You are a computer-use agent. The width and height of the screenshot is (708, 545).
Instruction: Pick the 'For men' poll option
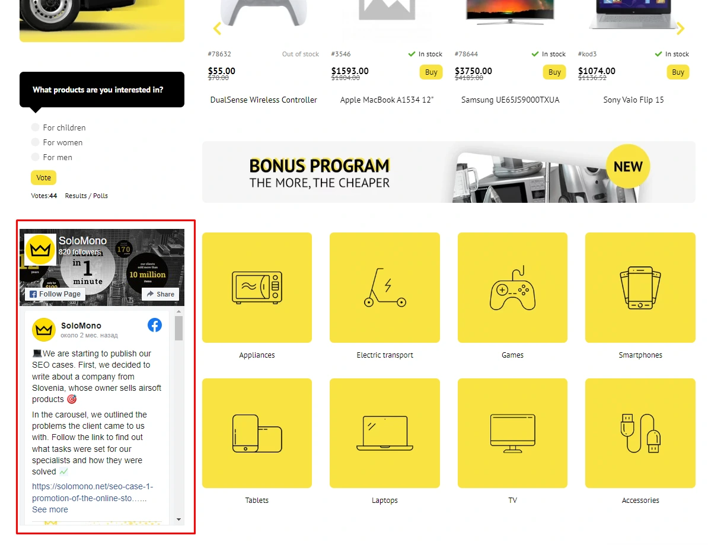point(36,157)
